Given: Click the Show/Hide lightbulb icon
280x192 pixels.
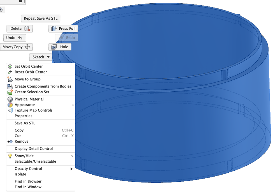Looking at the screenshot, I should 10,156.
